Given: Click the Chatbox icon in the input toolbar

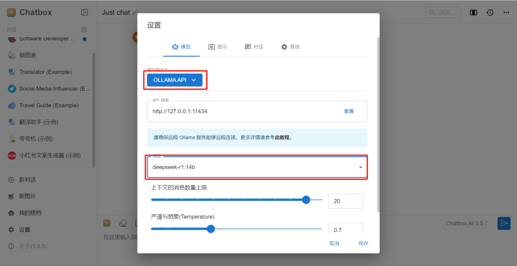Looking at the screenshot, I should 106,223.
